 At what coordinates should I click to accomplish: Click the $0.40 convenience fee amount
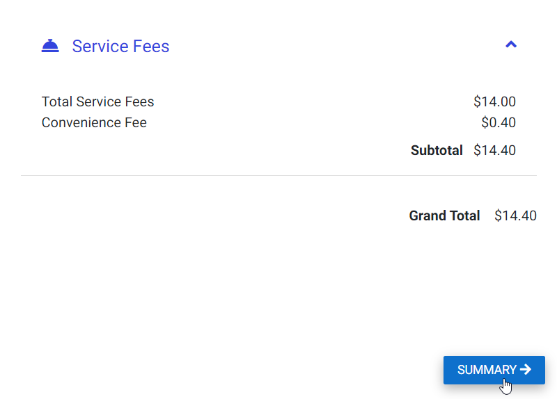pos(499,123)
